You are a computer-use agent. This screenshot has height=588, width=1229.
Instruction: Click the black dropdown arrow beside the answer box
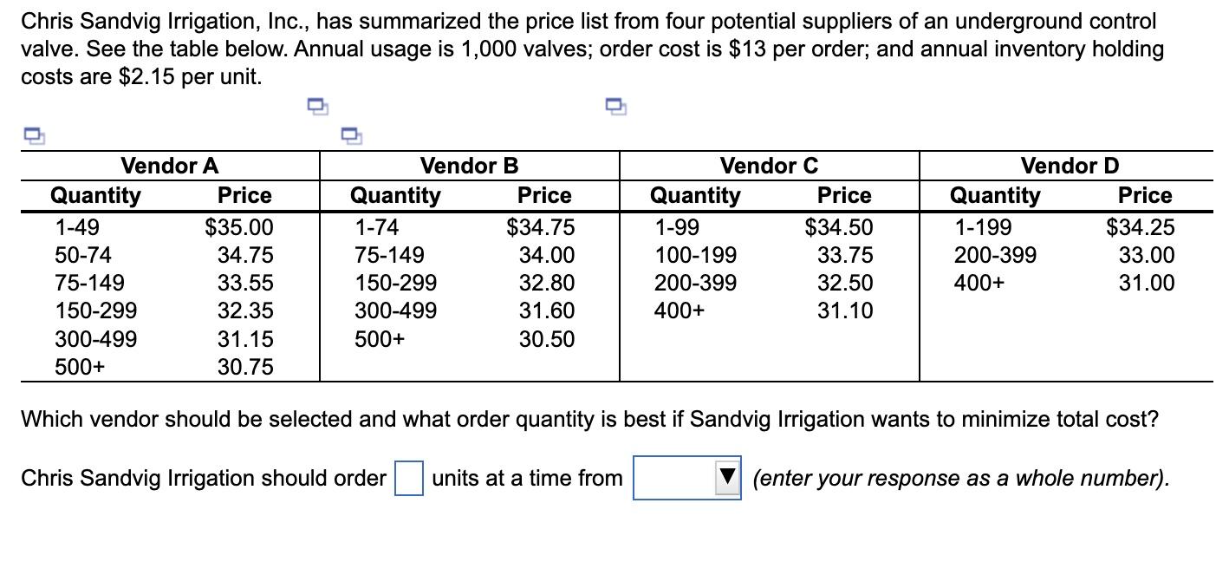click(728, 478)
